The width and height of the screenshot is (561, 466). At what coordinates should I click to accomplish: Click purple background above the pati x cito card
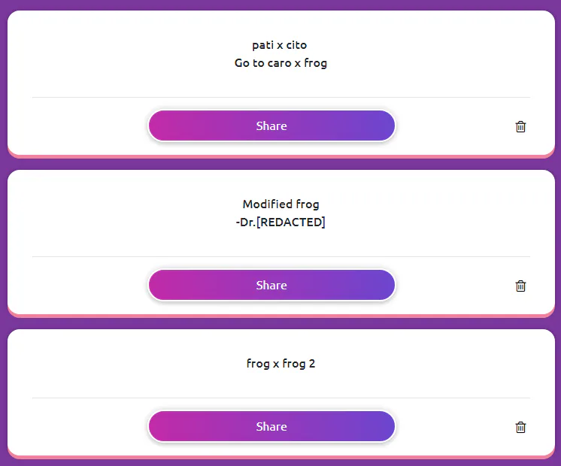(x=280, y=5)
